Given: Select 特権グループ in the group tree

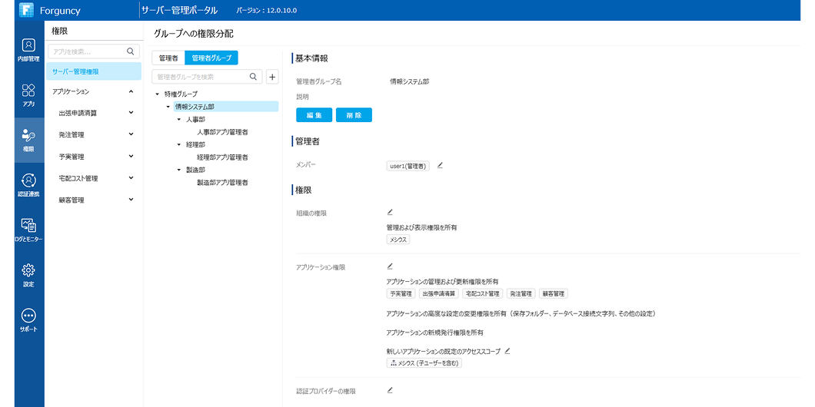Looking at the screenshot, I should click(x=181, y=94).
